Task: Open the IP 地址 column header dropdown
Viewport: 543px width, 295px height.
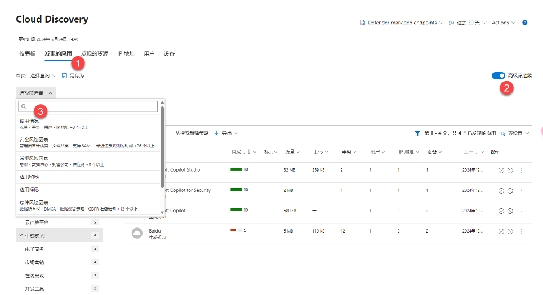Action: click(x=409, y=151)
